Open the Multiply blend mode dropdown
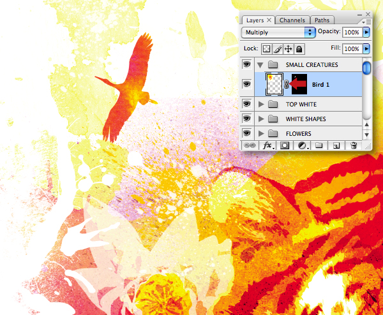Viewport: 383px width, 315px height. tap(278, 33)
